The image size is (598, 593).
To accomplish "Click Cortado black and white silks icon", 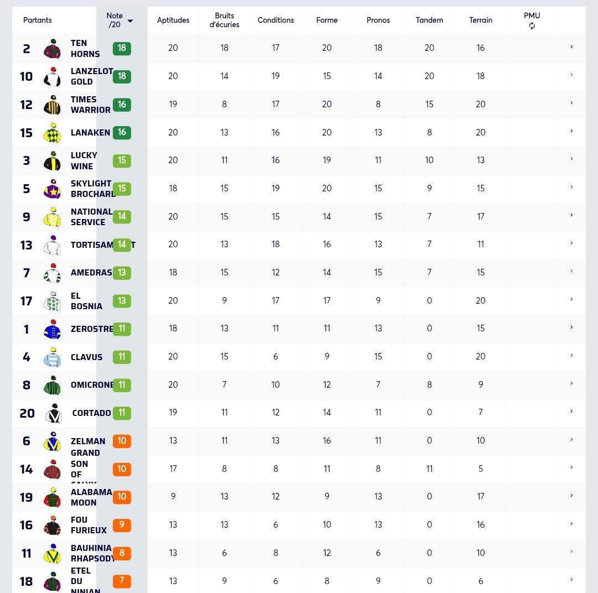I will (54, 413).
